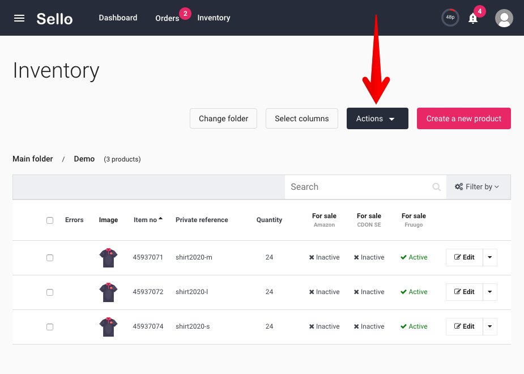Click Fruugo Active status for 45937071
The width and height of the screenshot is (524, 374).
(414, 257)
